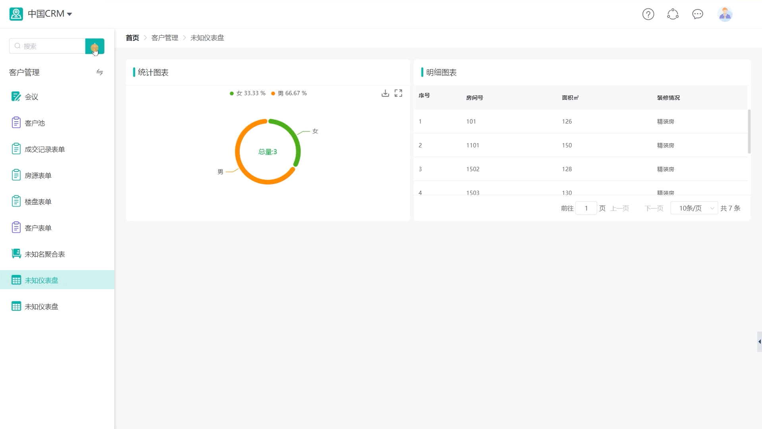Image resolution: width=762 pixels, height=429 pixels.
Task: Open the user avatar profile menu
Action: pos(725,14)
